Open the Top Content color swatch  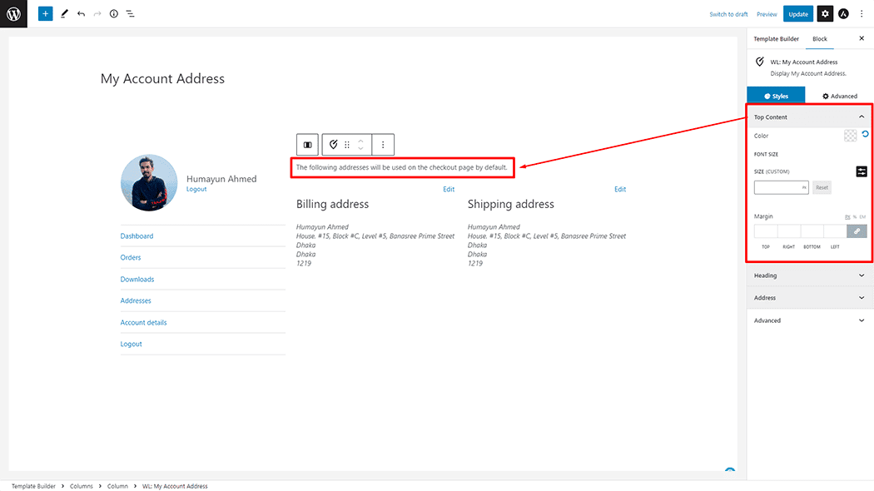point(850,136)
